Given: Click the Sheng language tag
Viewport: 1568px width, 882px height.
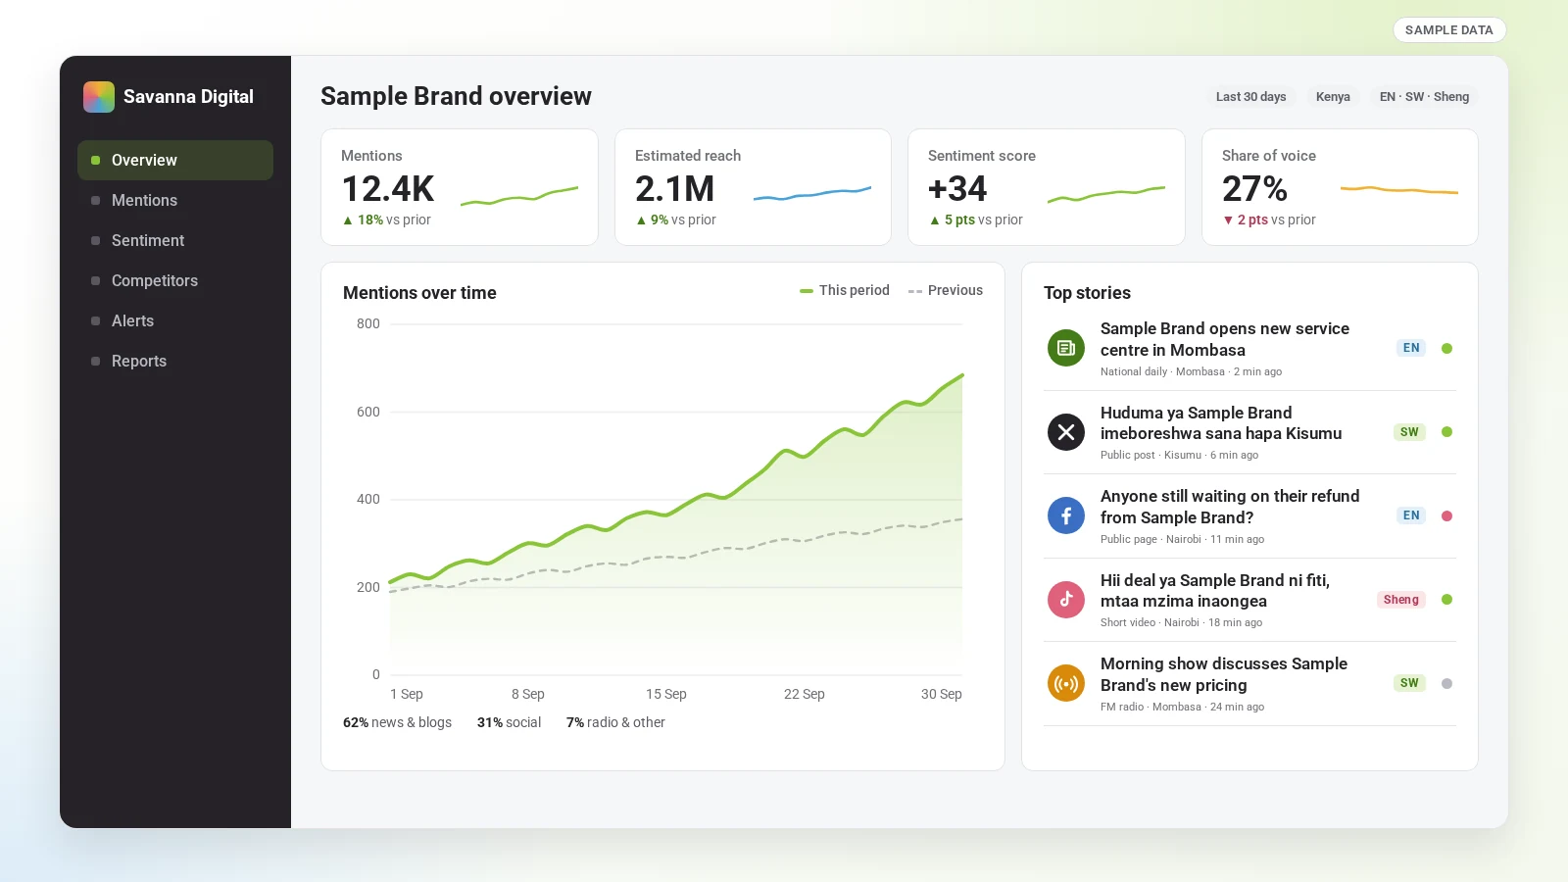Looking at the screenshot, I should 1401,600.
